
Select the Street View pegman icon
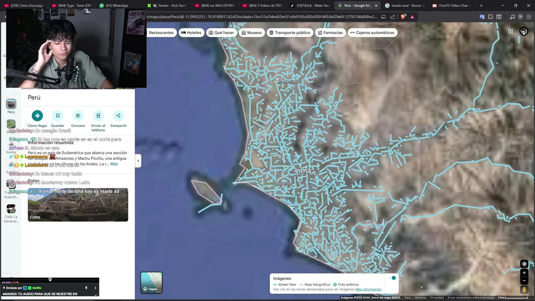524,289
